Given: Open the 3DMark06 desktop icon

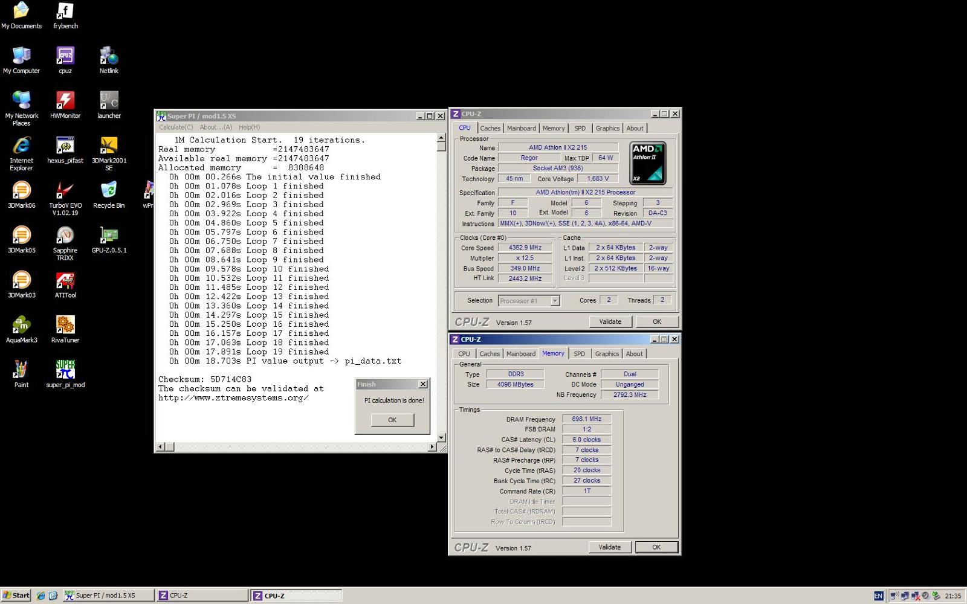Looking at the screenshot, I should tap(21, 195).
